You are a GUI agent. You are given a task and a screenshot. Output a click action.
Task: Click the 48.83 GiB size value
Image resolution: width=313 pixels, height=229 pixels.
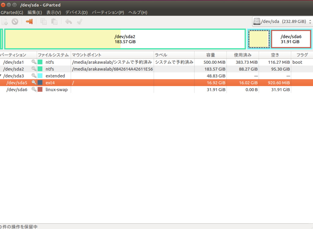point(216,76)
